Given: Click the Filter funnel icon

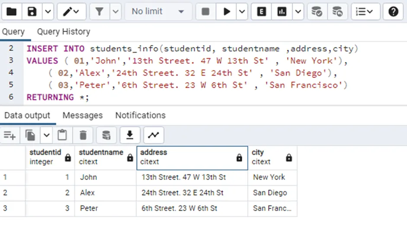Looking at the screenshot, I should click(99, 12).
